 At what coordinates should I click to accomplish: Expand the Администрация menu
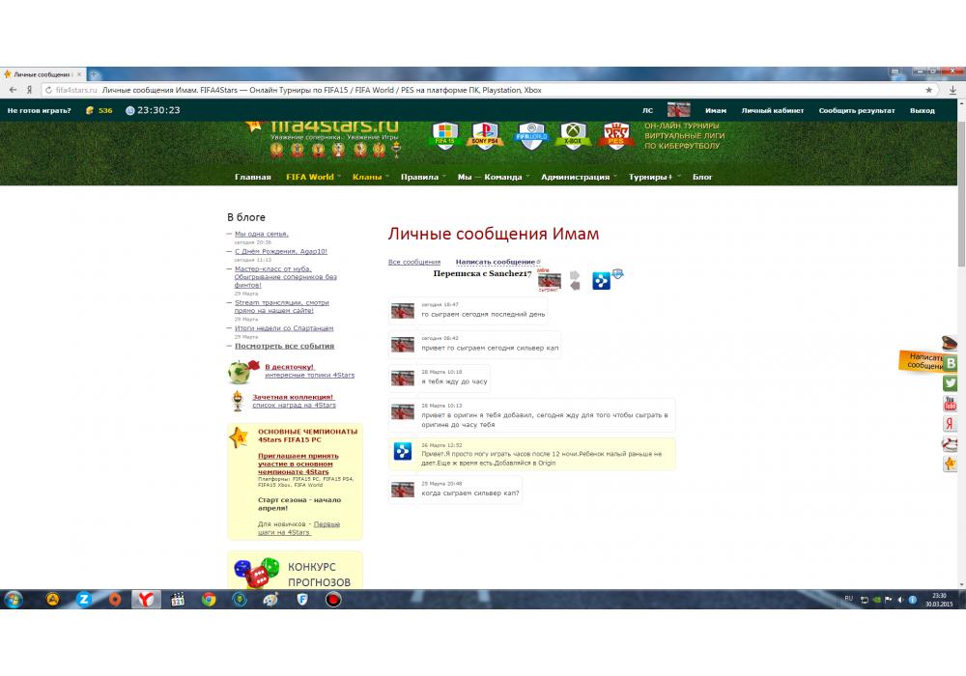point(579,177)
